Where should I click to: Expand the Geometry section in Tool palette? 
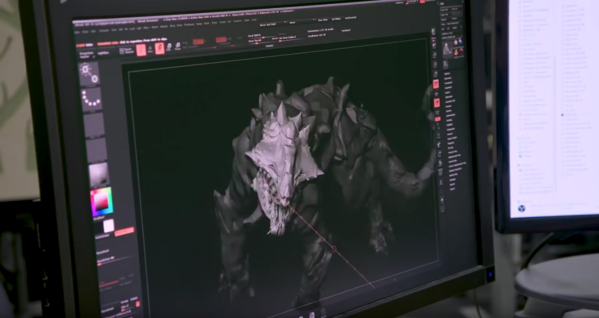click(x=447, y=78)
